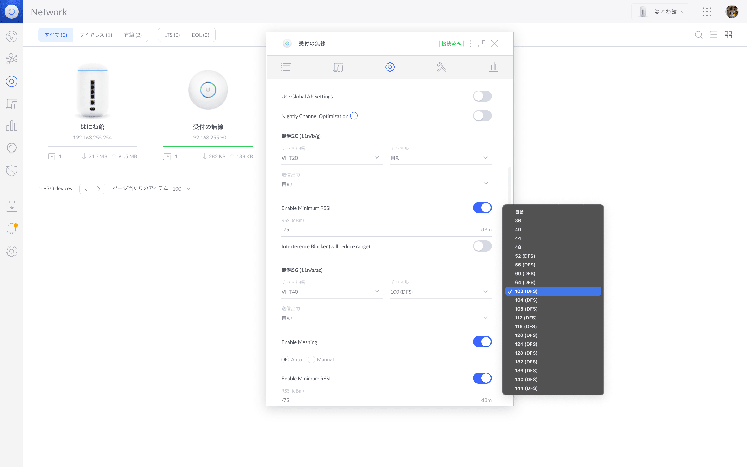The image size is (747, 467).
Task: Open the はにわ館 site selector dropdown
Action: [x=660, y=12]
